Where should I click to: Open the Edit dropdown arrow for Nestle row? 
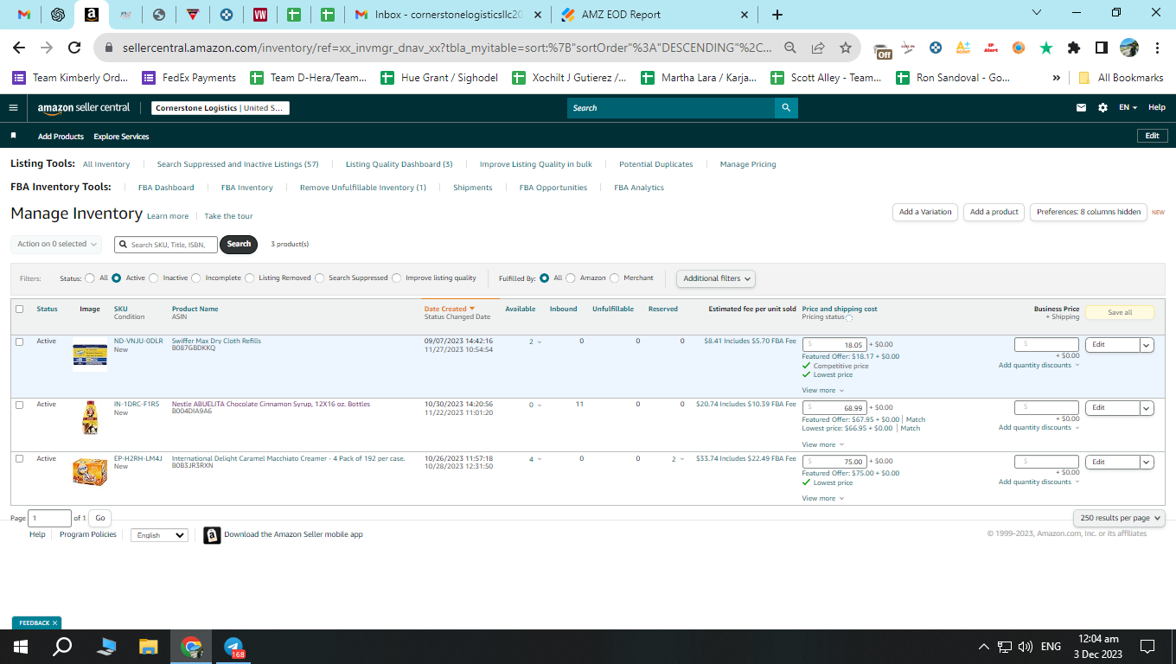[1147, 407]
